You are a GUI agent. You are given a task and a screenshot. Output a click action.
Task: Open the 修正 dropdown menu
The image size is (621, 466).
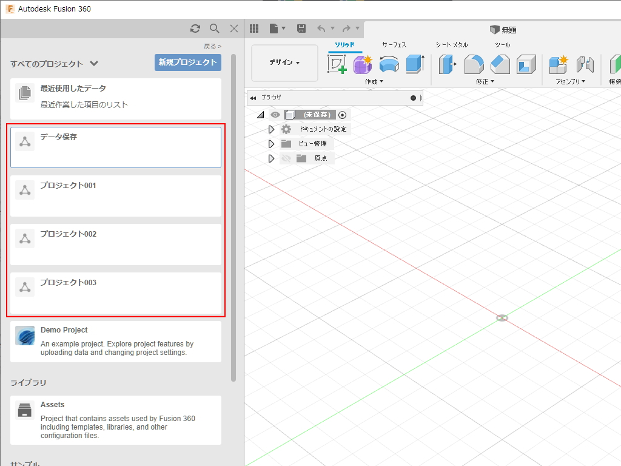pyautogui.click(x=485, y=82)
